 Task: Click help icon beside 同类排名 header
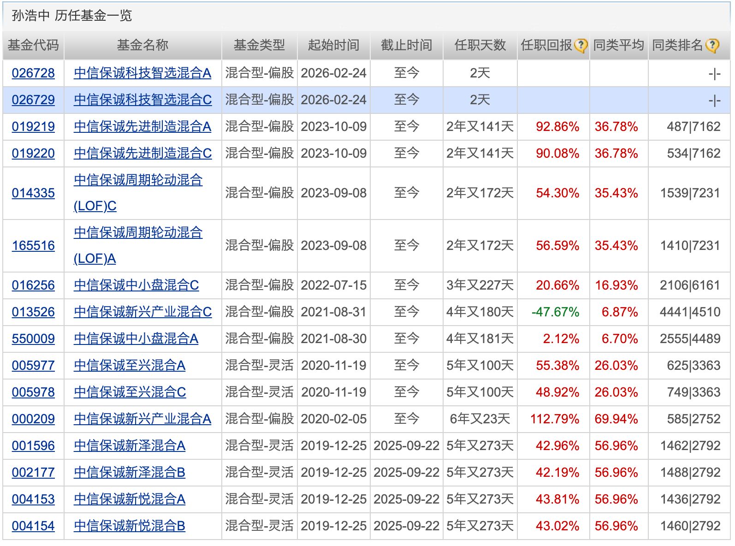[x=712, y=46]
